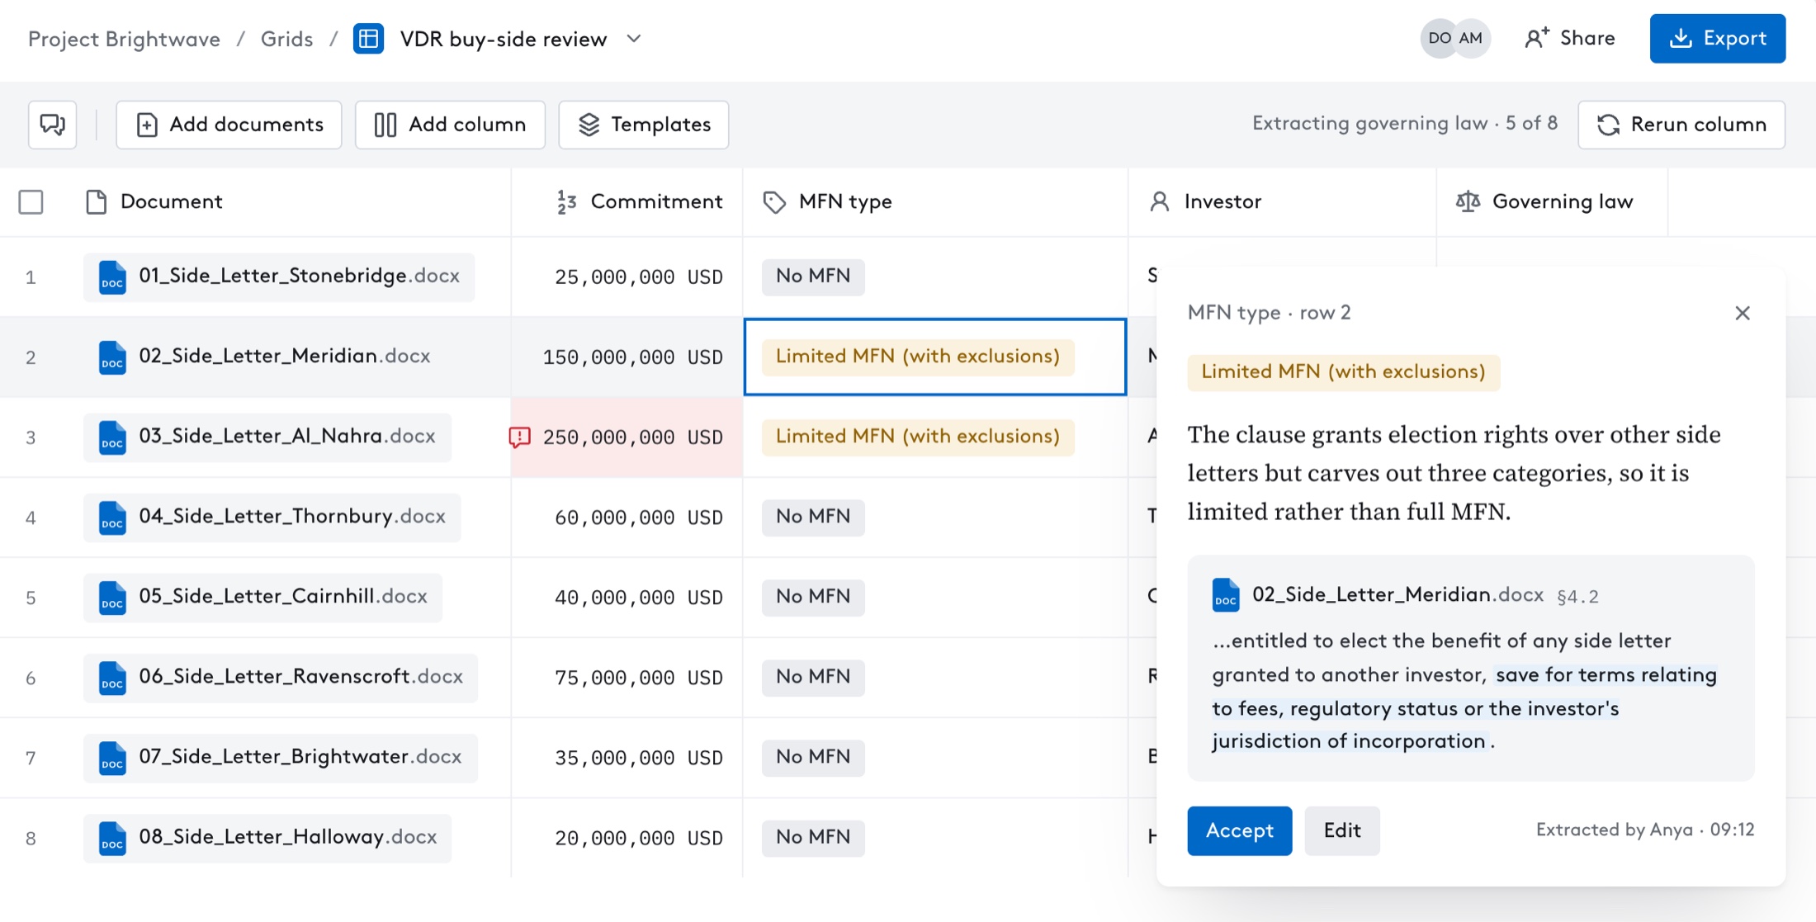Screen dimensions: 1816x922
Task: Select No MFN tag in Stonebridge row
Action: pos(813,277)
